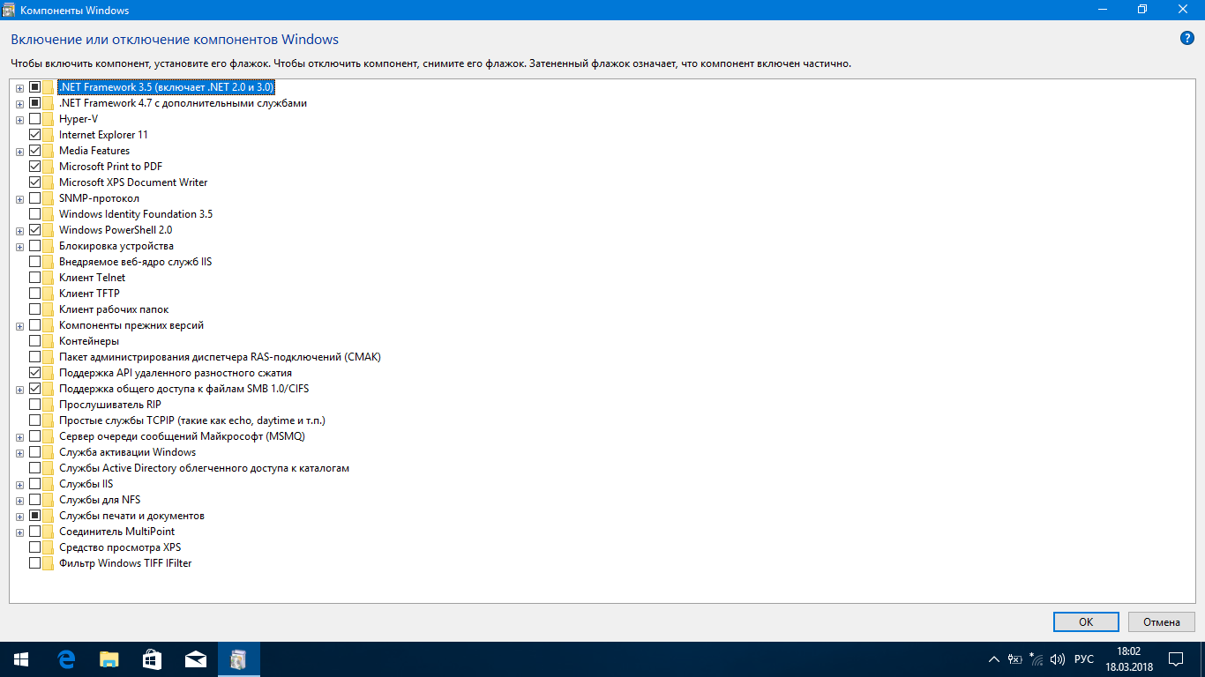Viewport: 1205px width, 677px height.
Task: Expand .NET Framework 4.7 subcomponents
Action: pyautogui.click(x=19, y=104)
